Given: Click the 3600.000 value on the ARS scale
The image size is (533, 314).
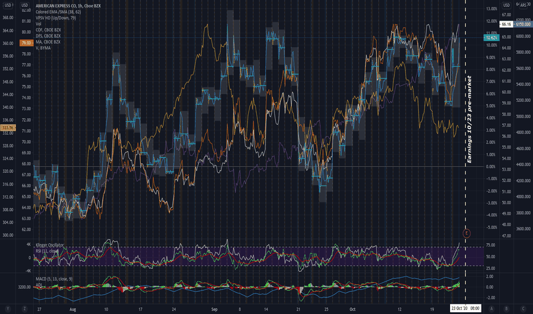Looking at the screenshot, I should [x=523, y=229].
